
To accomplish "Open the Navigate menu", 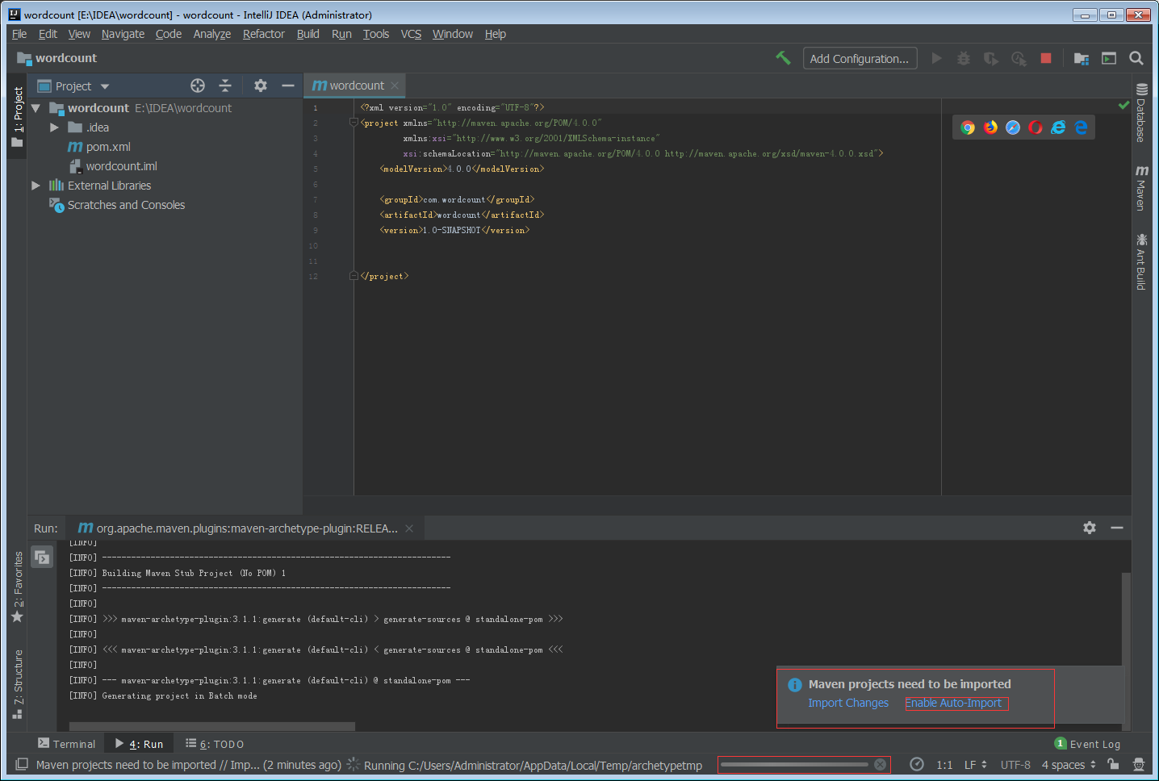I will [x=123, y=34].
